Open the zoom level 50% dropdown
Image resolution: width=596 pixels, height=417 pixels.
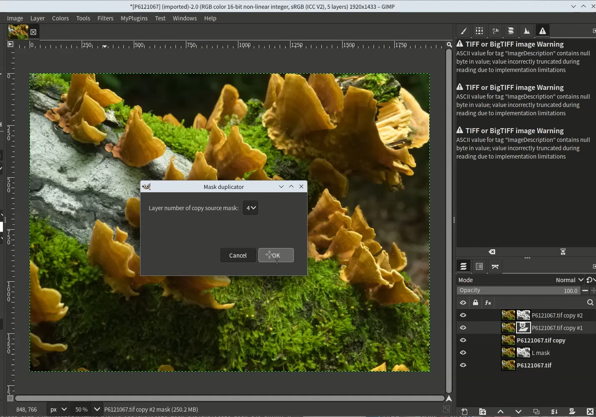97,410
